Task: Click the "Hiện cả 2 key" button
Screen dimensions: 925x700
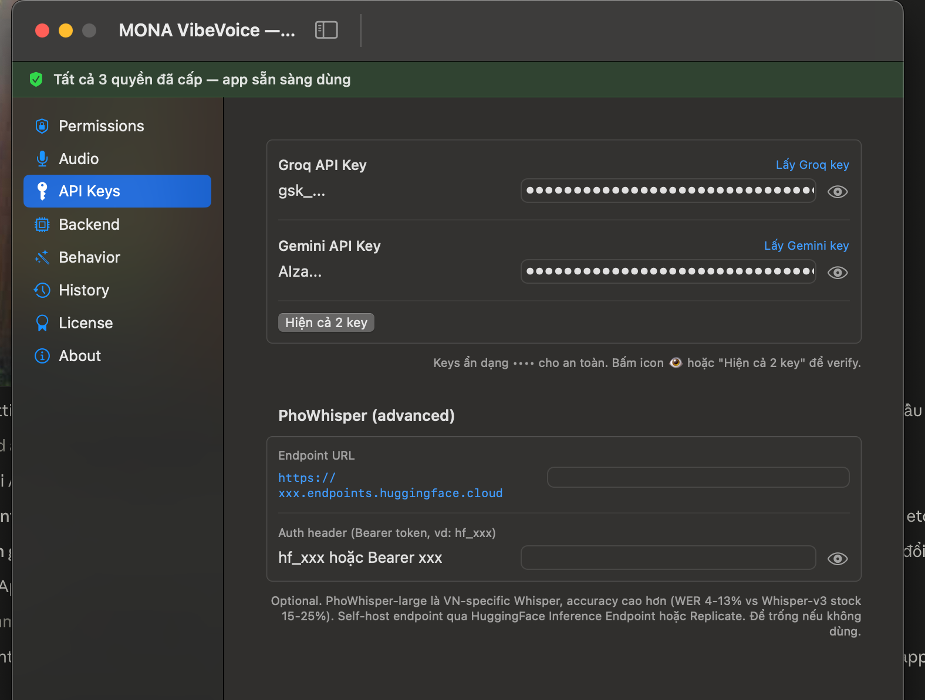Action: pos(326,322)
